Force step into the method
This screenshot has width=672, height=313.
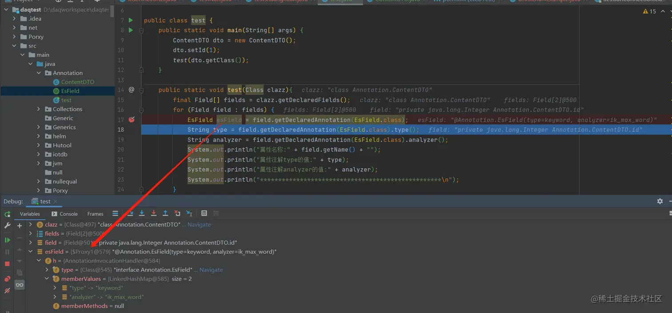(154, 214)
